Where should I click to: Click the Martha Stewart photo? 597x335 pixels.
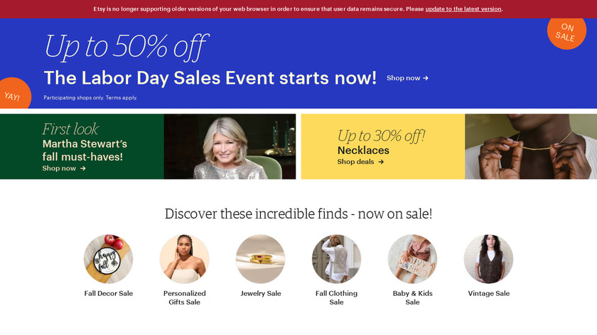tap(230, 146)
